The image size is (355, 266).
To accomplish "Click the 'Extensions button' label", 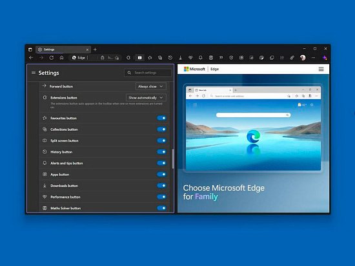I will click(64, 98).
